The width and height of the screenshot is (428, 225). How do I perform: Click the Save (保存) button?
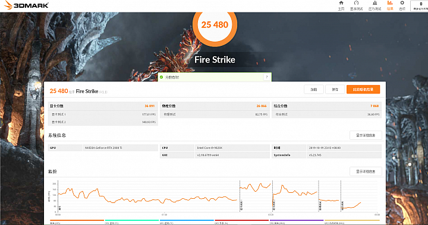point(335,89)
